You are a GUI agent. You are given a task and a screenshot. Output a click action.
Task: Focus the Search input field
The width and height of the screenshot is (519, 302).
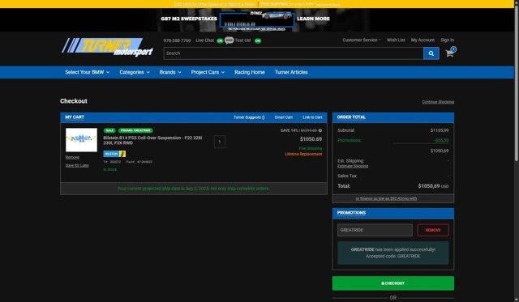tap(294, 53)
